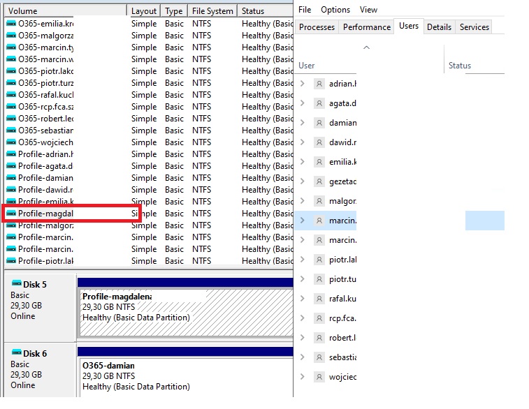The height and width of the screenshot is (409, 529).
Task: Expand the damian user entry
Action: point(303,123)
